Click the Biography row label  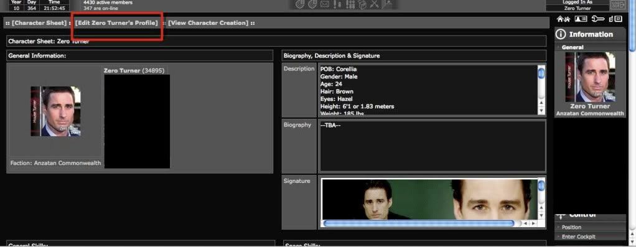click(297, 125)
